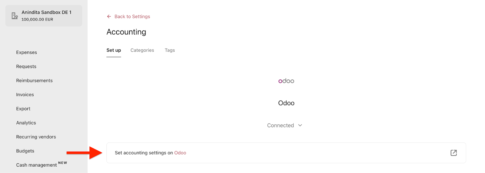Open Anindita Sandbox DE 1 account switcher

(x=44, y=16)
